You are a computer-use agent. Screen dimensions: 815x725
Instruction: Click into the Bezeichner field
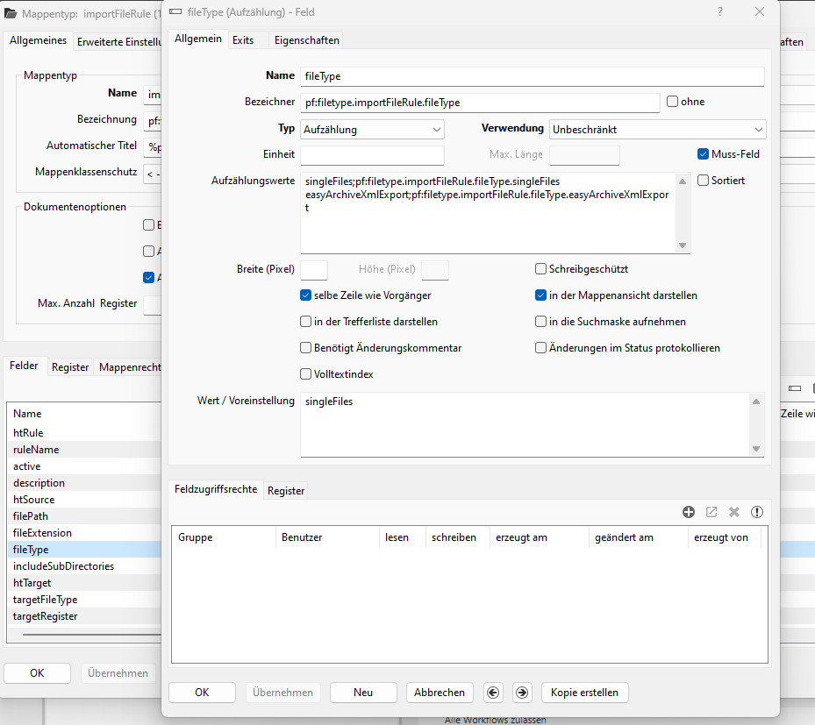click(480, 103)
